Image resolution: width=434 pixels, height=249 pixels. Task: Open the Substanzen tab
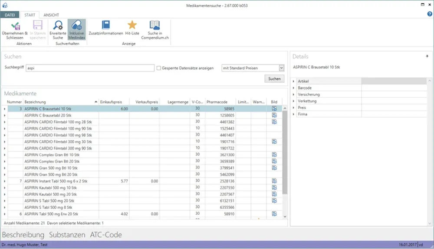coord(67,235)
